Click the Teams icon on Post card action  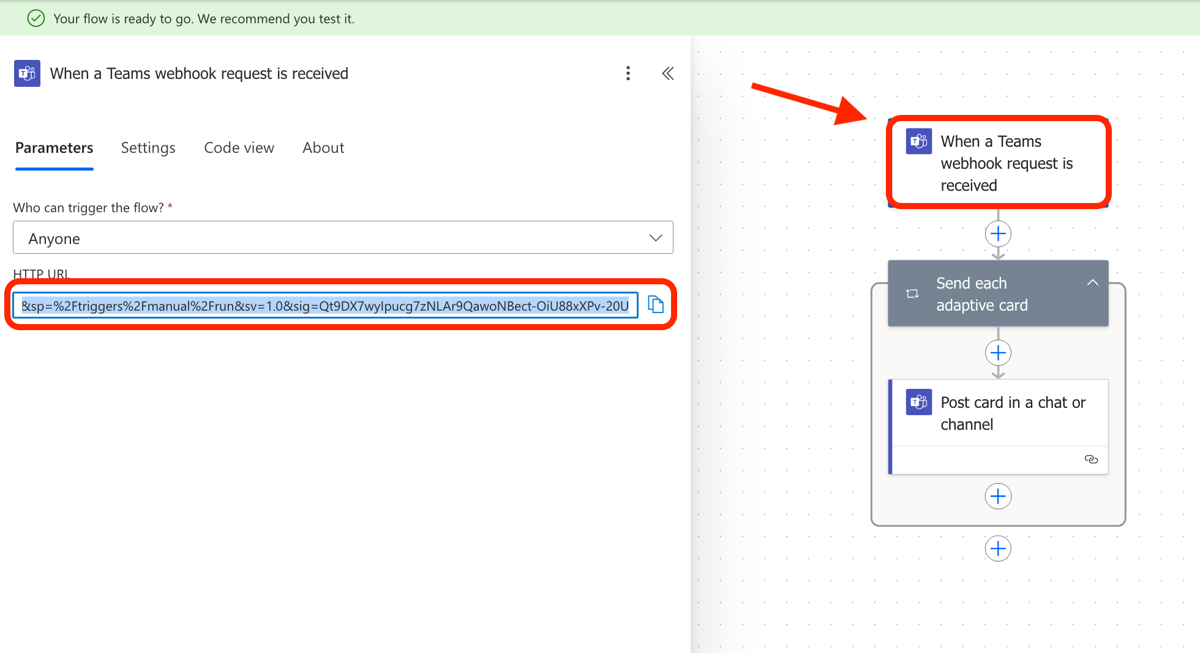(918, 402)
